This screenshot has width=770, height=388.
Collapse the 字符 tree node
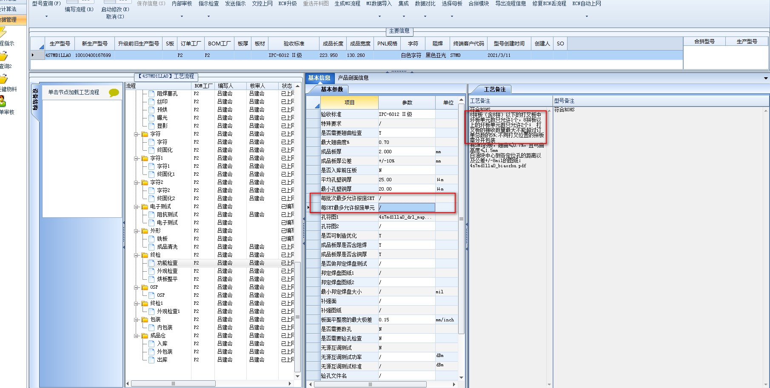tap(137, 134)
